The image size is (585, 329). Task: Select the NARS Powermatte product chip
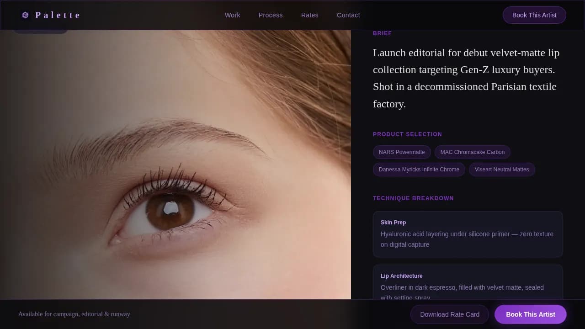click(402, 152)
